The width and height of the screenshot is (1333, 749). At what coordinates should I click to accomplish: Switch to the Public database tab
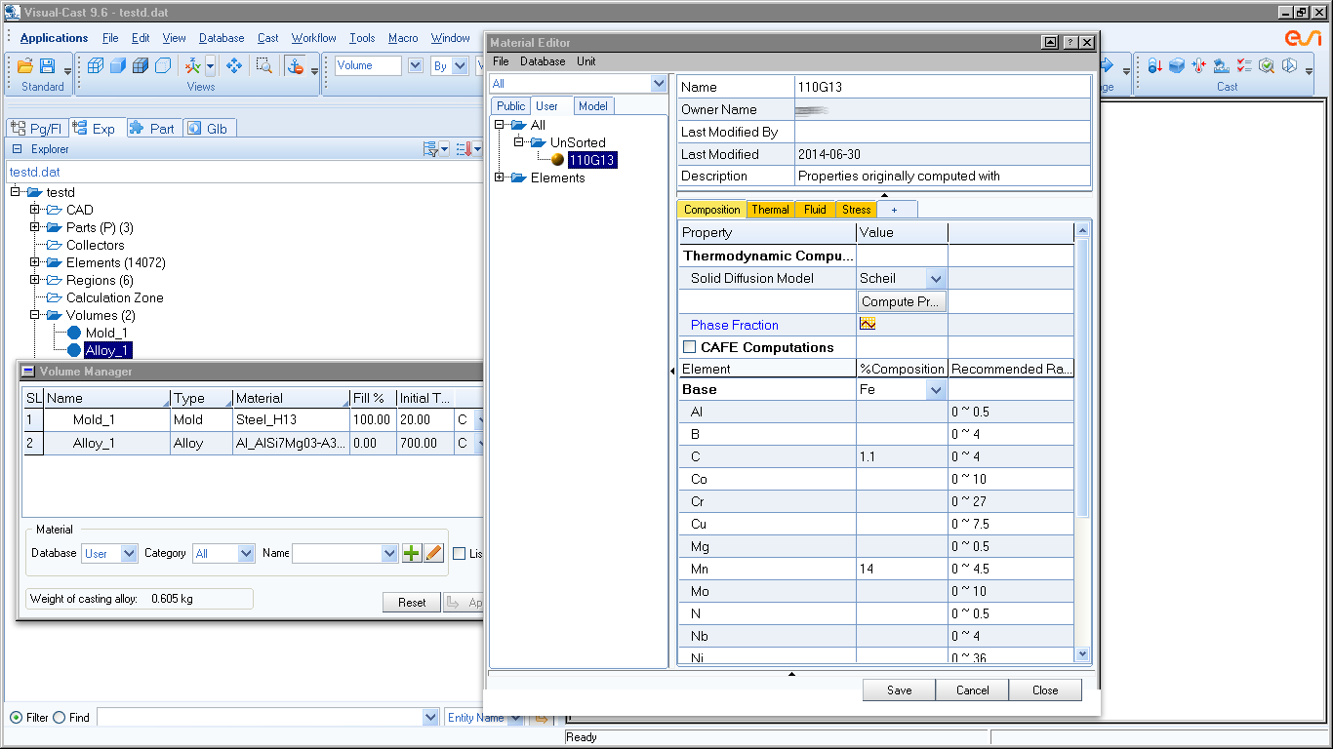click(510, 106)
